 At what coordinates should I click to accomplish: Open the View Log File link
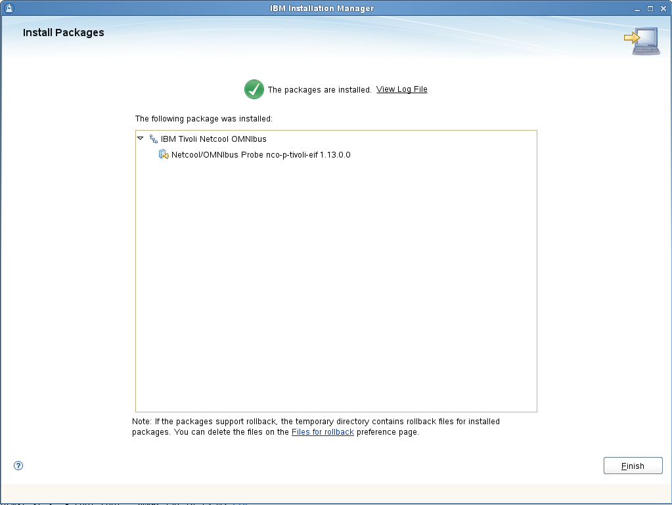[401, 89]
